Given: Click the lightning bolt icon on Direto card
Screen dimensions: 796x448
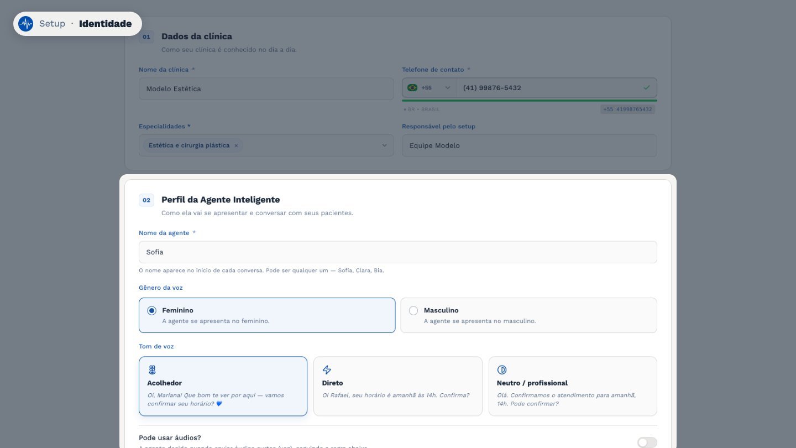Looking at the screenshot, I should coord(327,370).
